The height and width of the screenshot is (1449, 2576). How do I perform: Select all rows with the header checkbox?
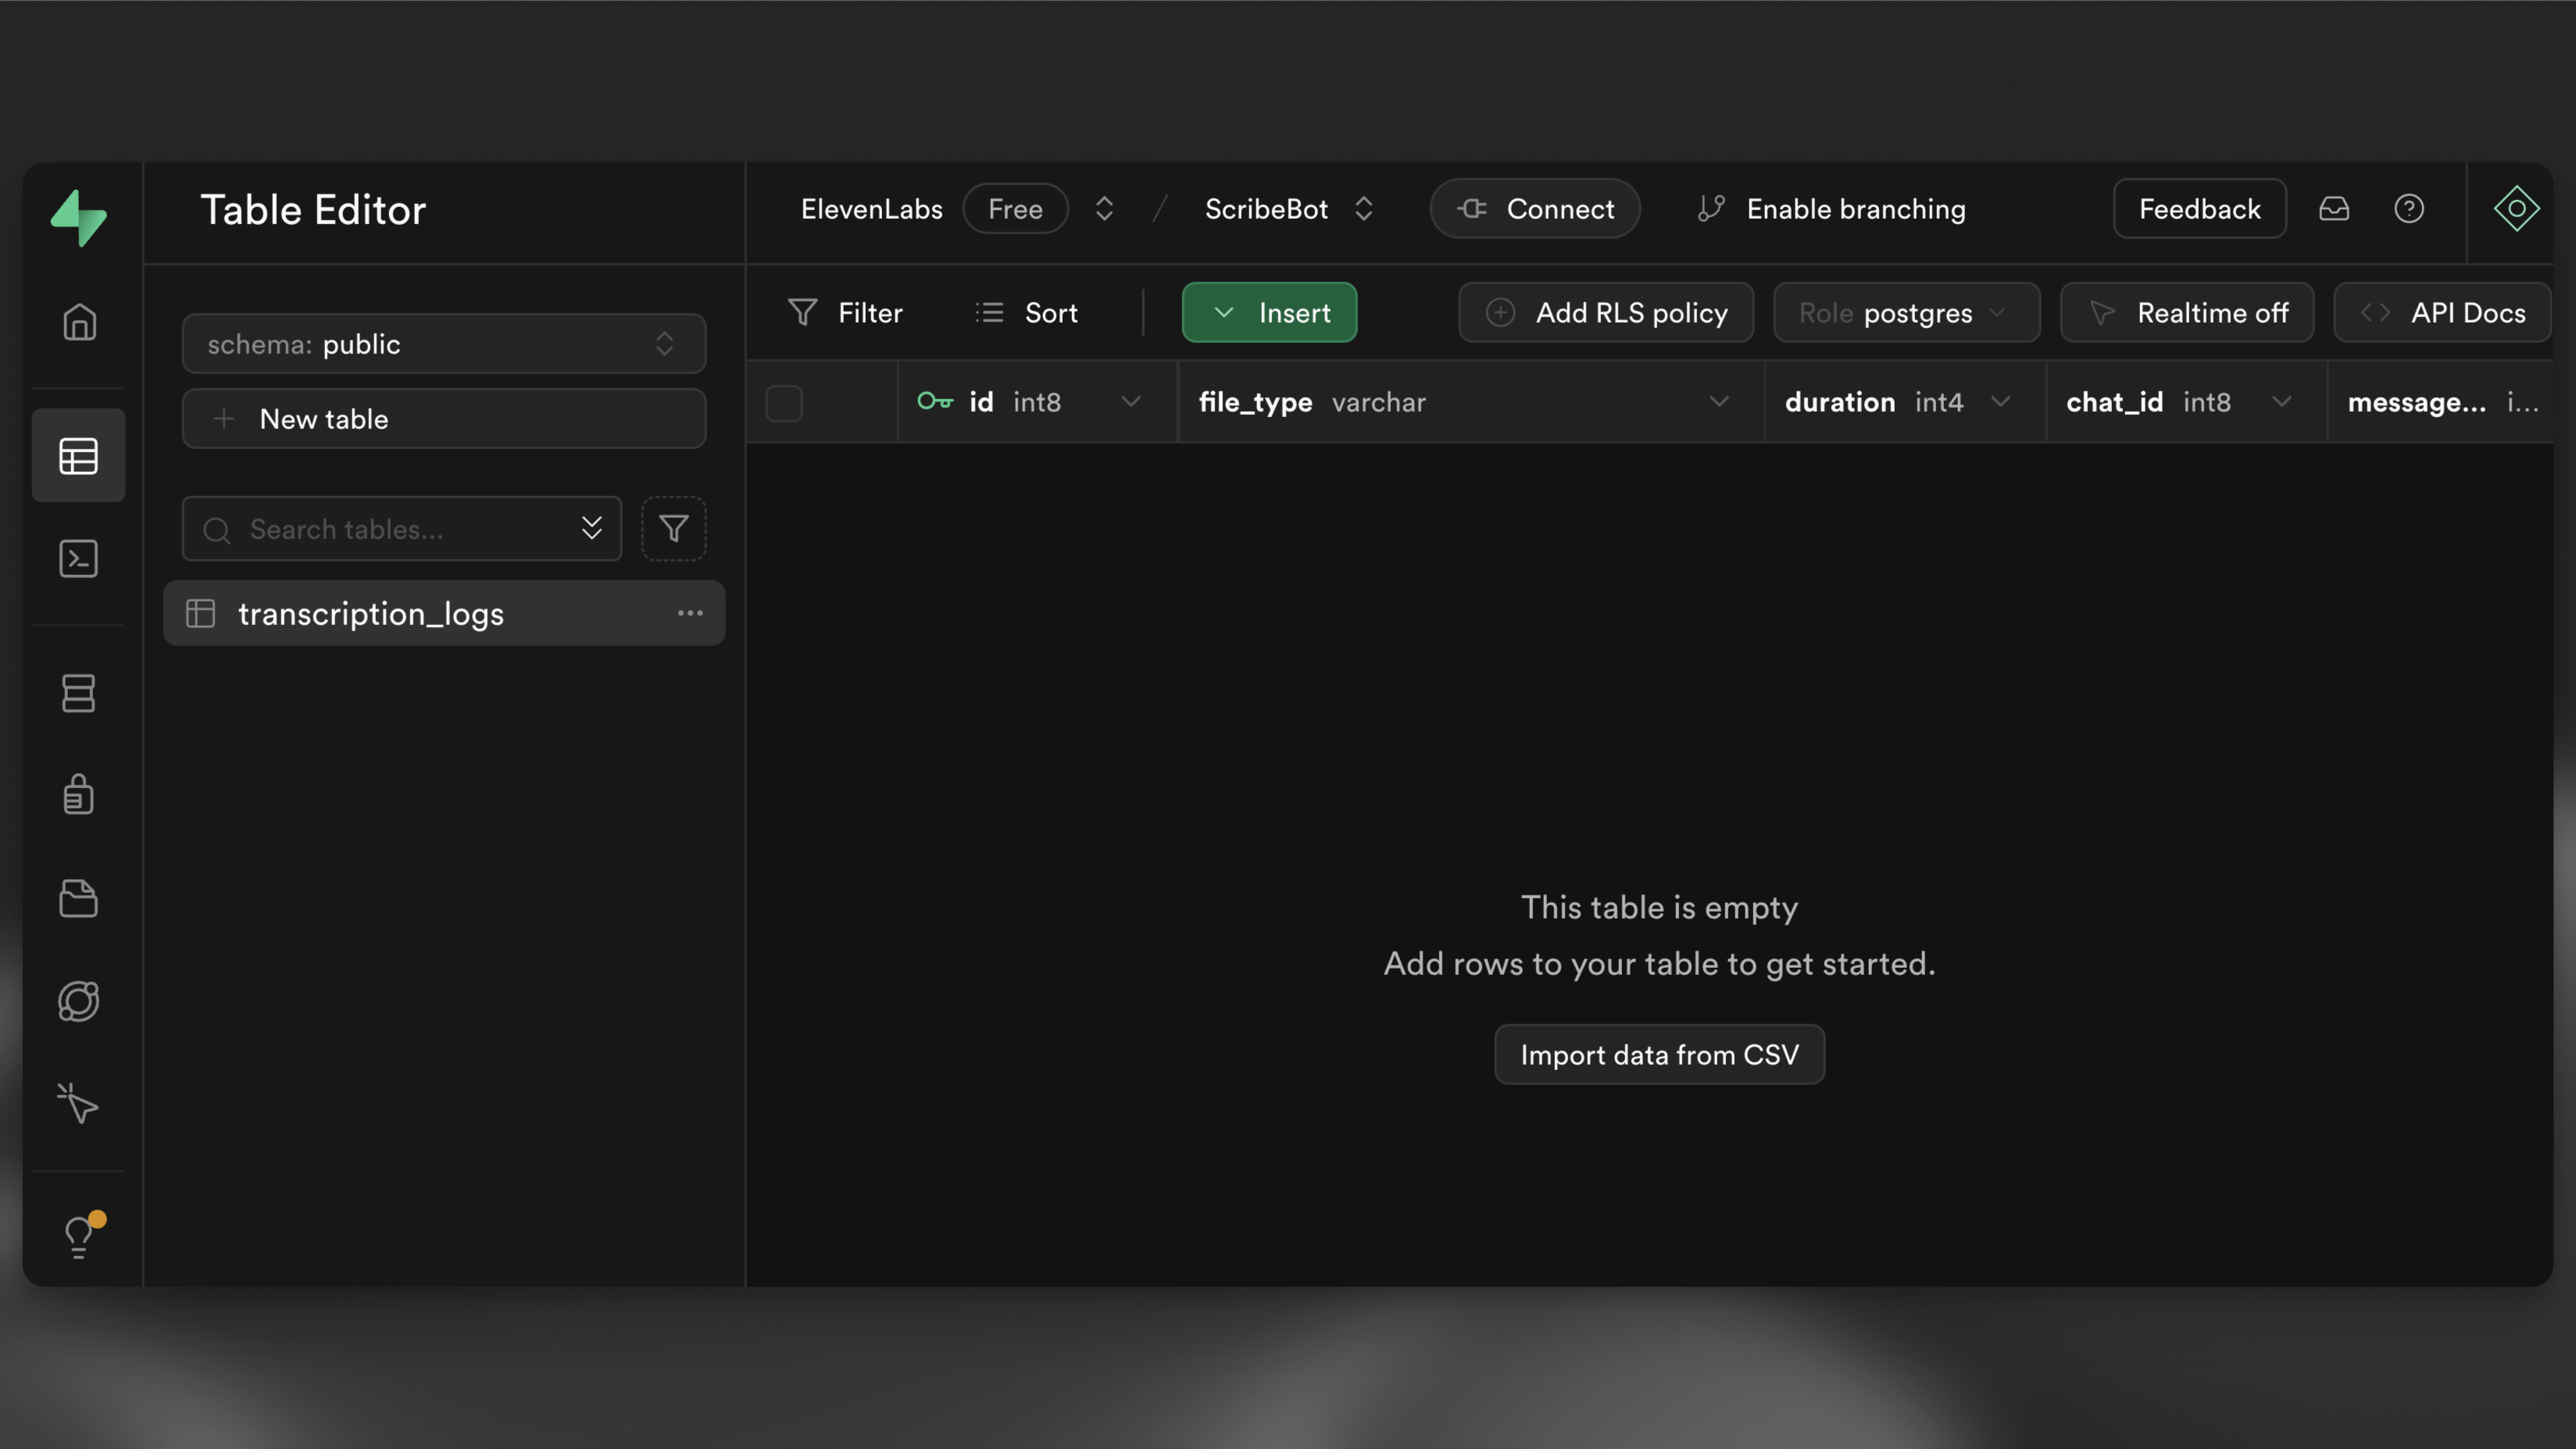pos(784,402)
